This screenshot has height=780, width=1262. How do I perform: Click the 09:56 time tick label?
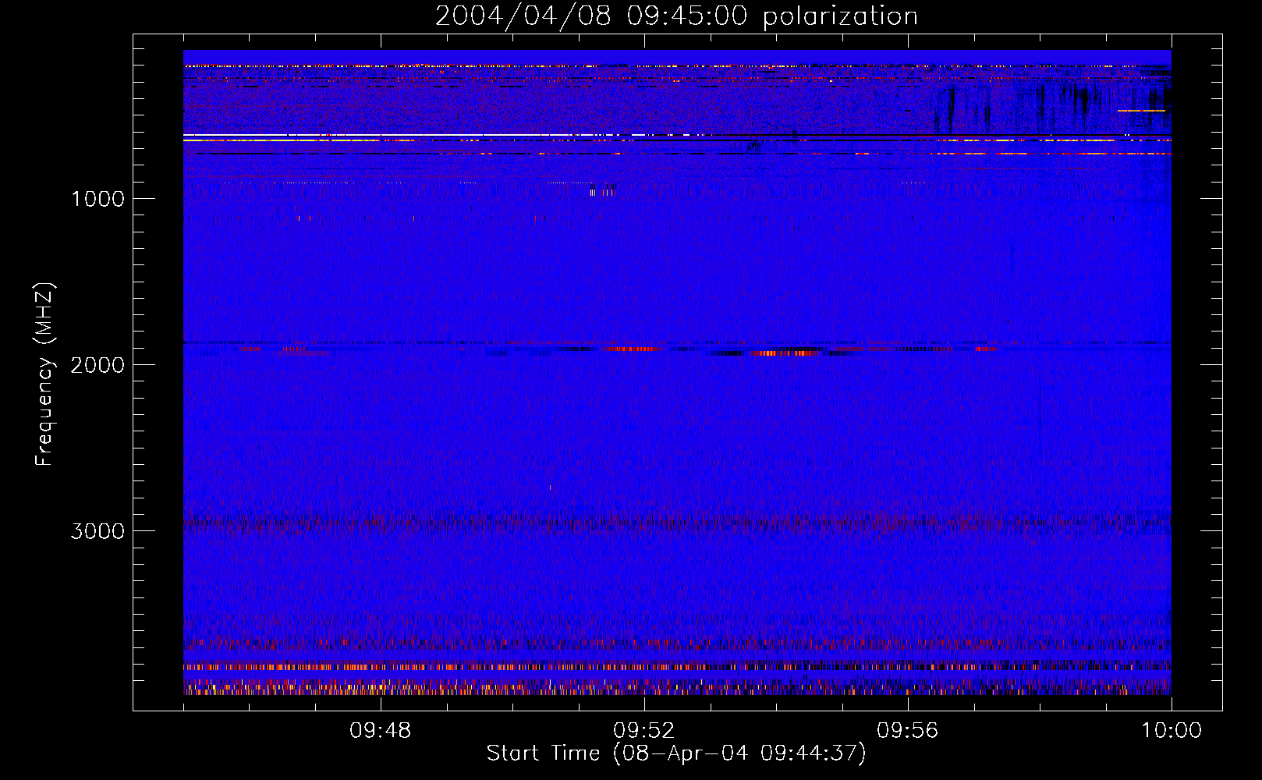907,731
